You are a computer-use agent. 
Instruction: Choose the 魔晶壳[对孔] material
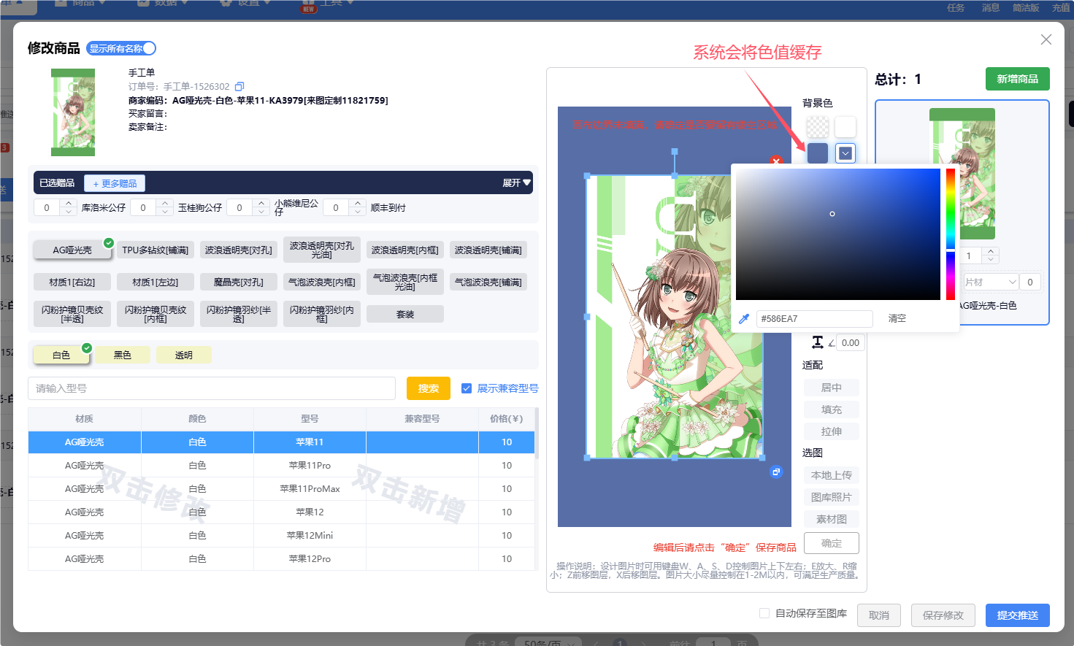click(x=239, y=282)
